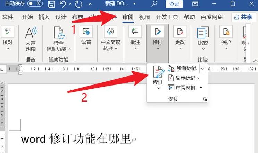Click the 检查辅助功能 accessibility icon
This screenshot has width=258, height=153.
tap(59, 33)
